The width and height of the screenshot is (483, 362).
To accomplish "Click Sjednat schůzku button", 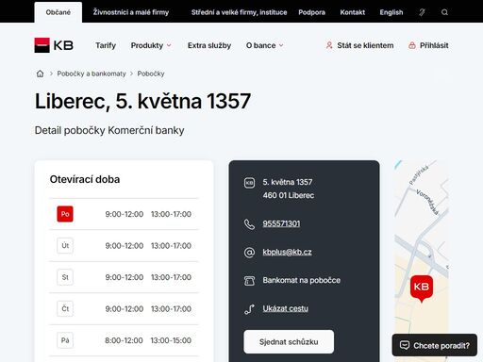I will point(289,341).
